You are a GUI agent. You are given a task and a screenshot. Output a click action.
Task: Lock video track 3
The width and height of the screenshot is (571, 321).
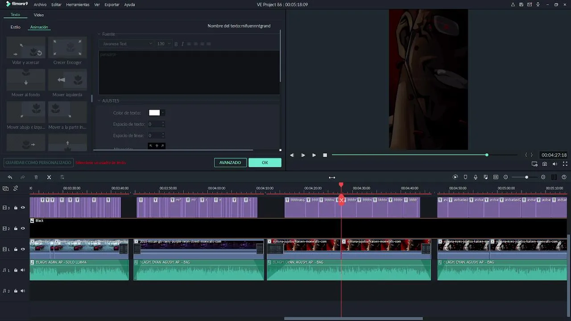(x=16, y=208)
